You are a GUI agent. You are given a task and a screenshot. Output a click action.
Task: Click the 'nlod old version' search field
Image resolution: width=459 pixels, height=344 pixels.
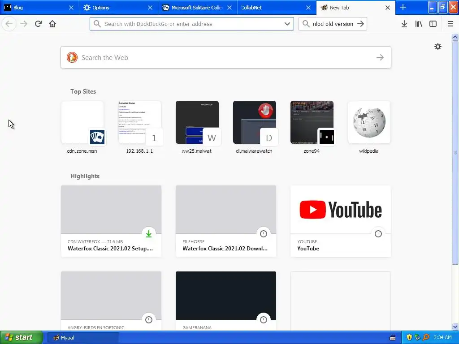pos(333,24)
